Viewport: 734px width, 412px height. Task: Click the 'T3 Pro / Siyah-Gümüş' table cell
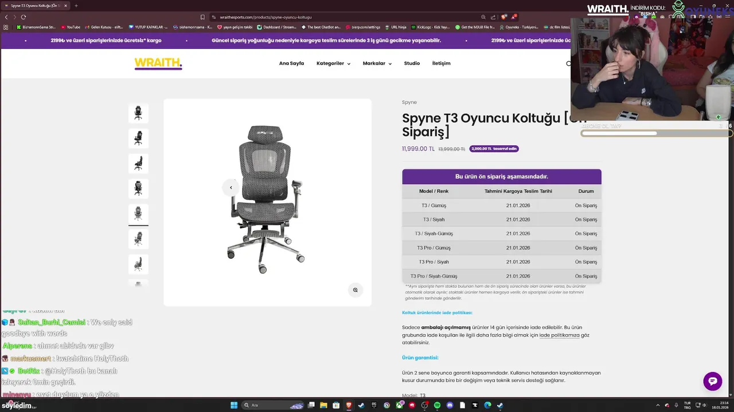pyautogui.click(x=434, y=276)
